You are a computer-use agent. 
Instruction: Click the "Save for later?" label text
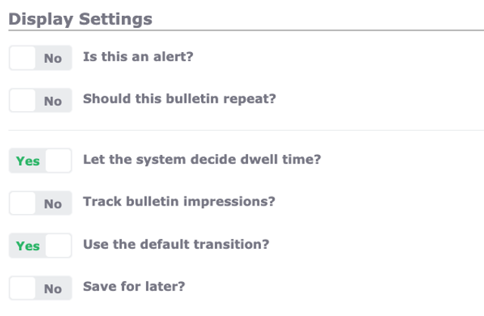coord(133,287)
